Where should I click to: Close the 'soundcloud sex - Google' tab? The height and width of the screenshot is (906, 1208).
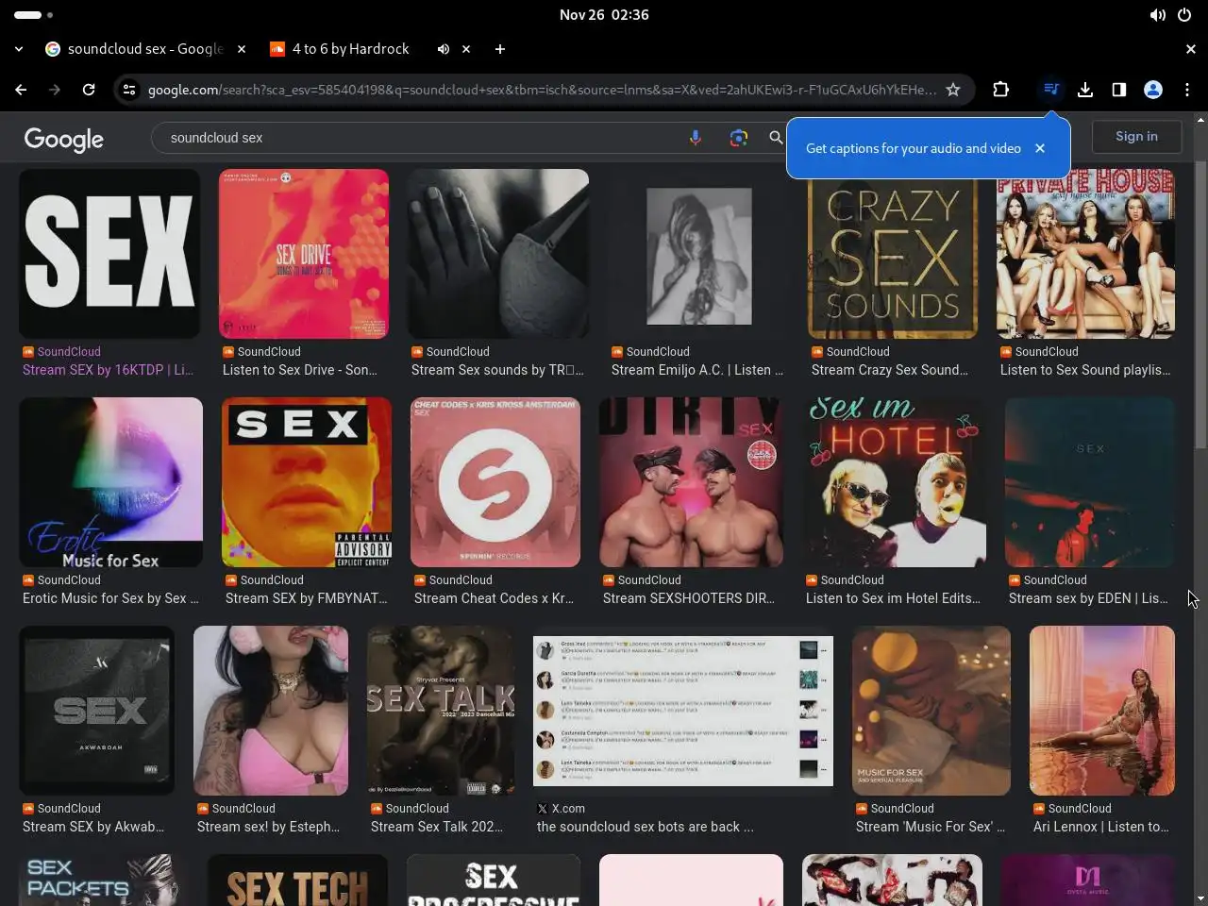(x=242, y=49)
